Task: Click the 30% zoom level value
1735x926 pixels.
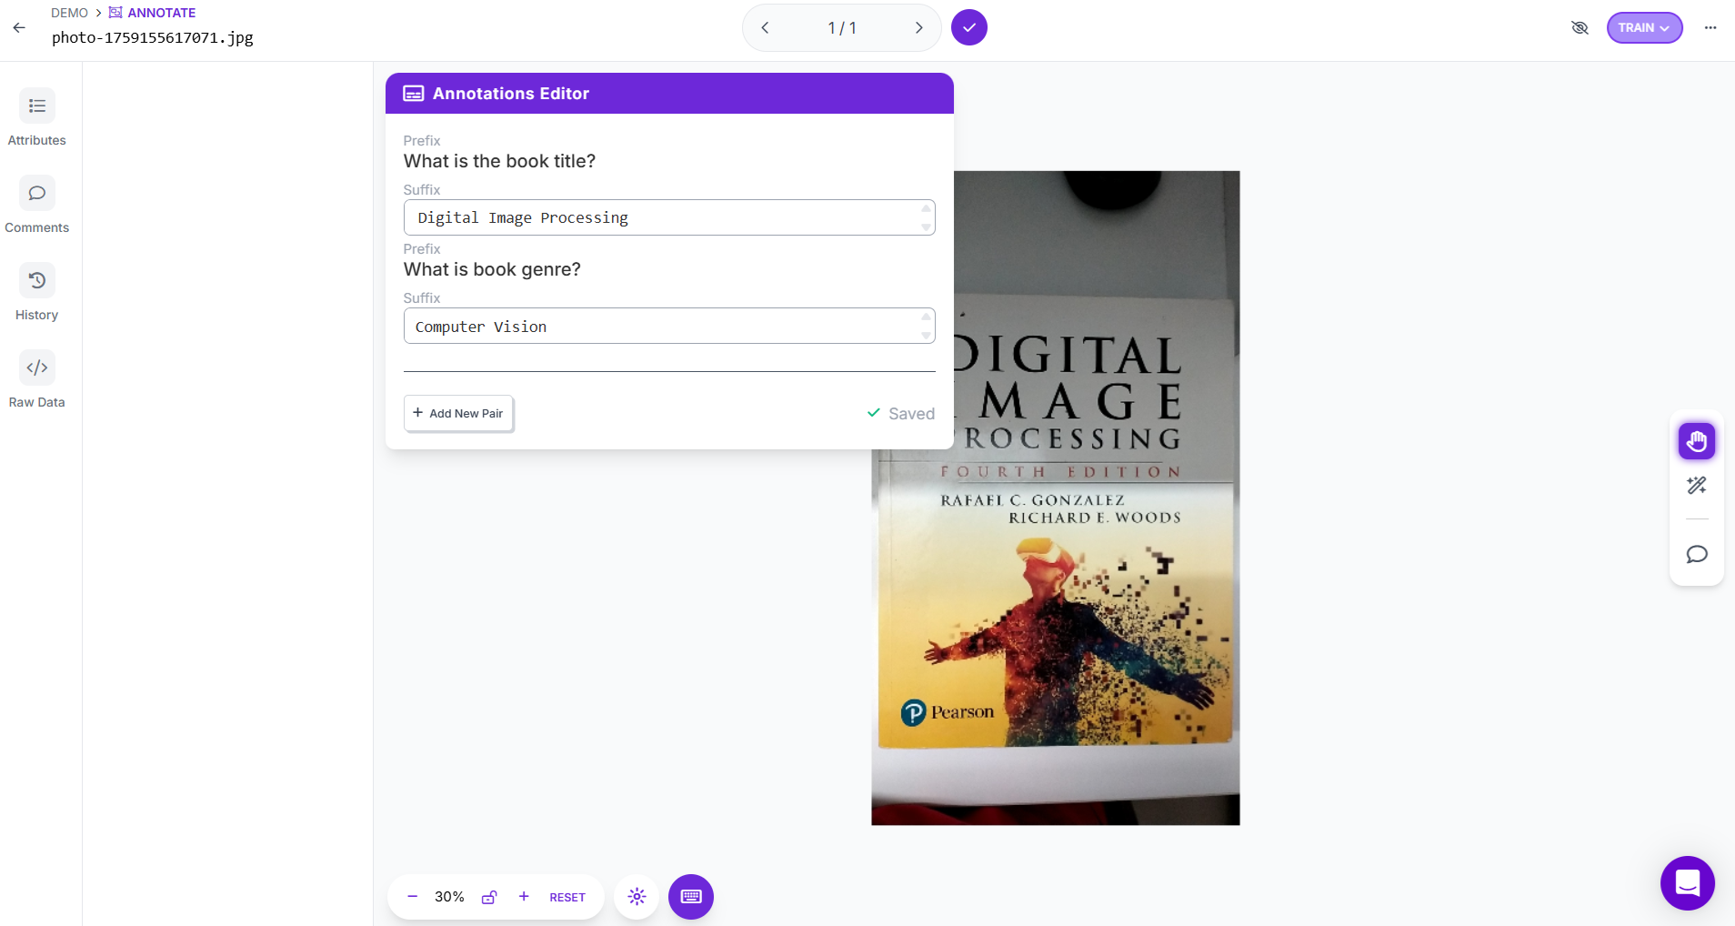Action: [449, 897]
